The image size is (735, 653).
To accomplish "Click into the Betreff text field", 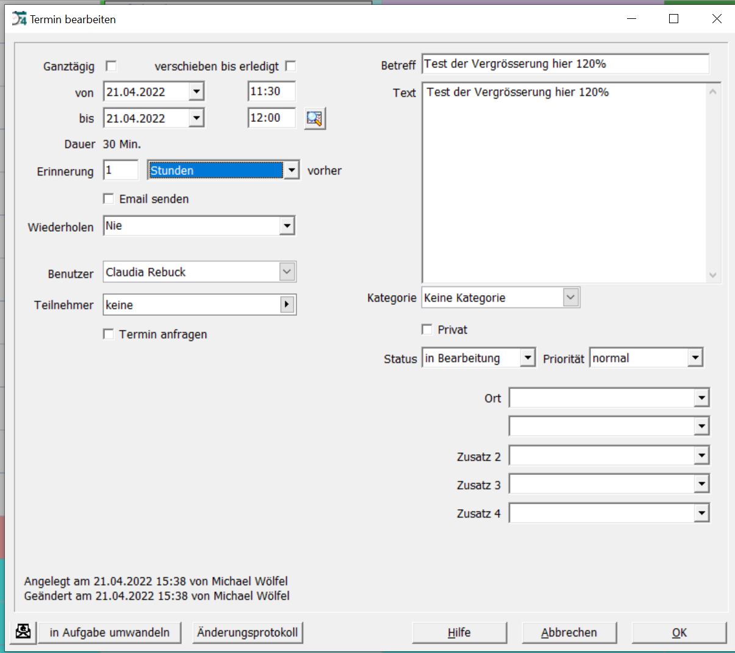I will coord(565,64).
